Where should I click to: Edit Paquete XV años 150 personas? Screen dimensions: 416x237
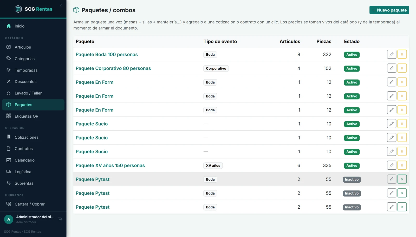click(392, 165)
